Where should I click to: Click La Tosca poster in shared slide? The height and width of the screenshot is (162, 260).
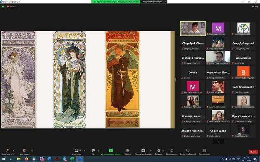[70, 80]
